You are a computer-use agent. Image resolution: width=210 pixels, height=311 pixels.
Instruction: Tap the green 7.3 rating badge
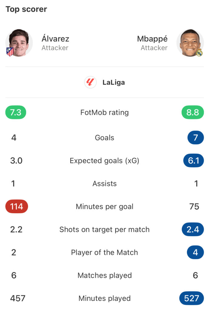point(16,112)
